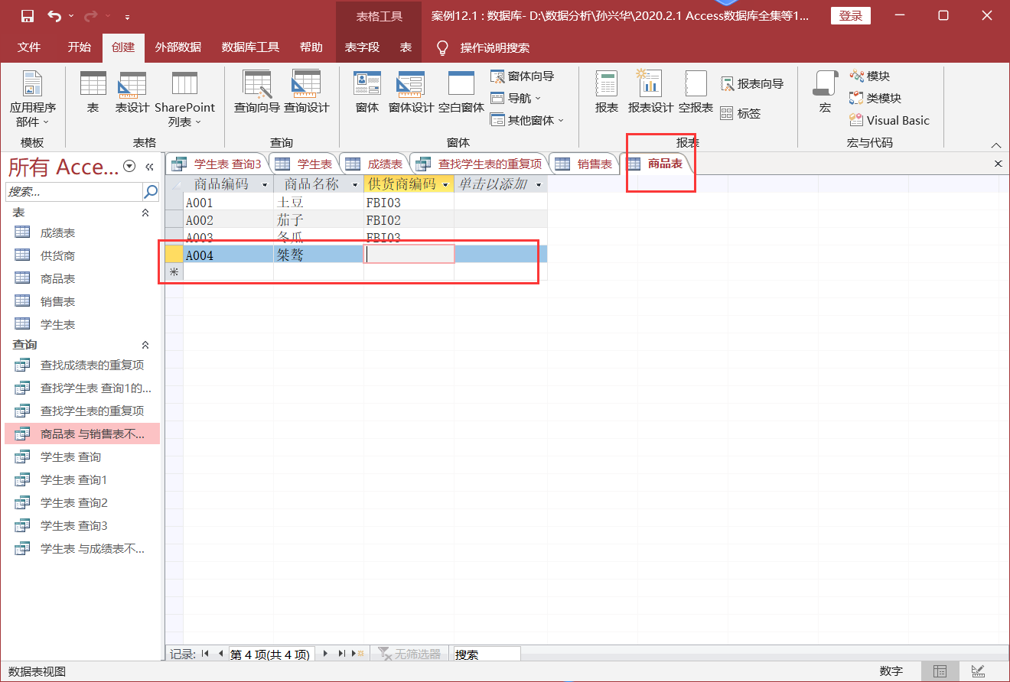
Task: Open navigation pane category dropdown arrow
Action: [x=129, y=166]
